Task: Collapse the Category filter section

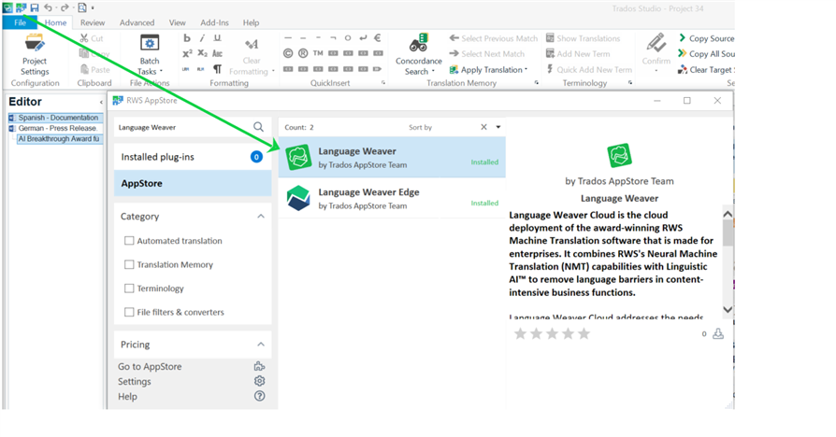Action: pos(261,216)
